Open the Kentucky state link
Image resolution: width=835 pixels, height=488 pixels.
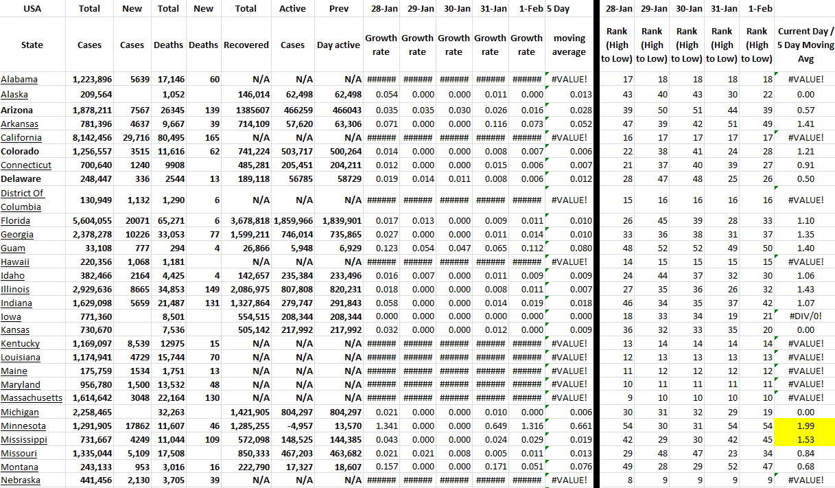20,343
